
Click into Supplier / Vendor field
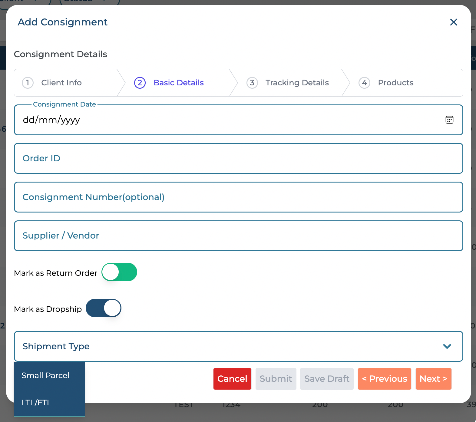[238, 236]
